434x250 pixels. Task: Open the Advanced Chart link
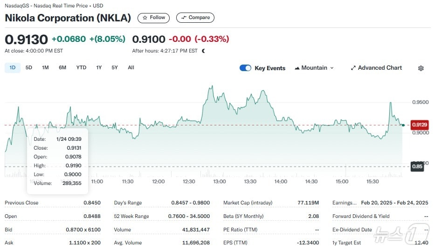click(x=379, y=68)
